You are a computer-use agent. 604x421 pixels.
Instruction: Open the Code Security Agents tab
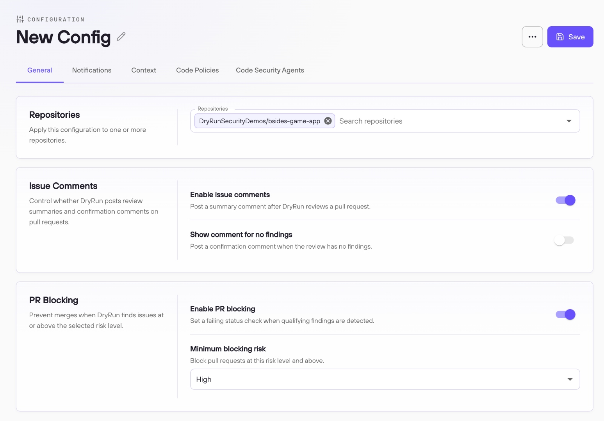[x=270, y=70]
